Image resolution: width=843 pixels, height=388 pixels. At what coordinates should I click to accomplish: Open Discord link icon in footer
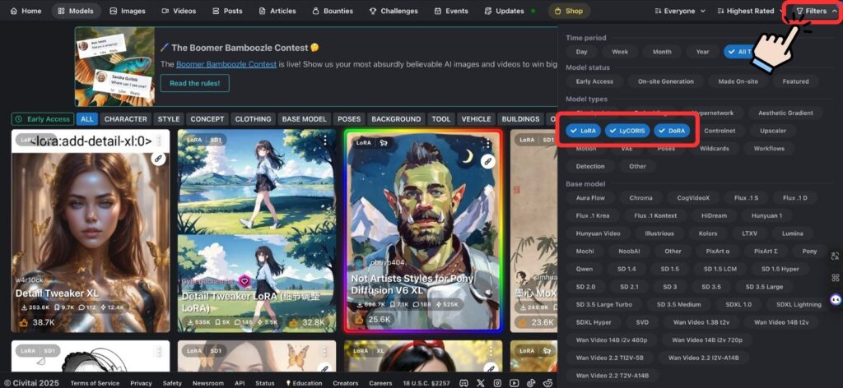(x=463, y=383)
